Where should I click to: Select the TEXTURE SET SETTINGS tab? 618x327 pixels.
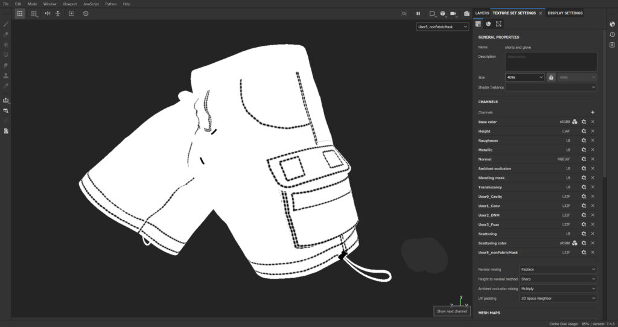point(514,13)
